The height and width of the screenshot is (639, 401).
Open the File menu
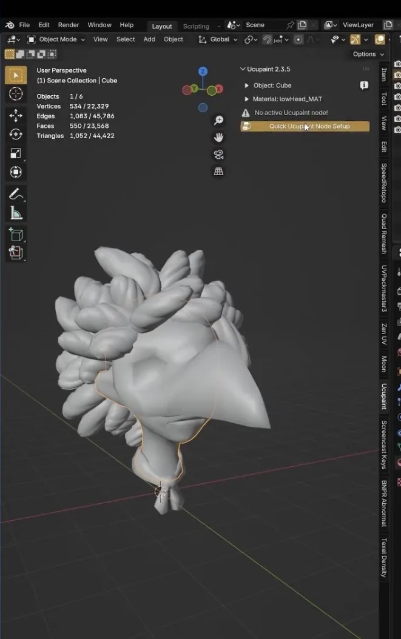tap(24, 25)
